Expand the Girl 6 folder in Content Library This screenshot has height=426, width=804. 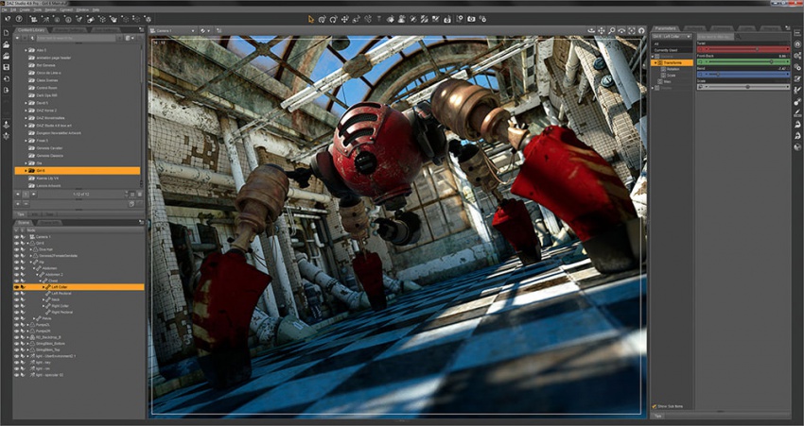(26, 171)
